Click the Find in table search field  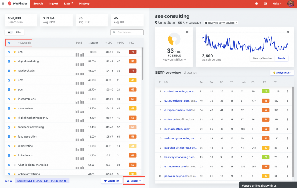tap(127, 32)
